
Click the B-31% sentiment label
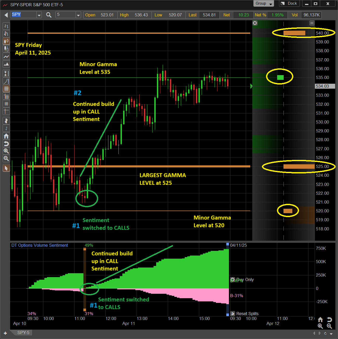237,296
